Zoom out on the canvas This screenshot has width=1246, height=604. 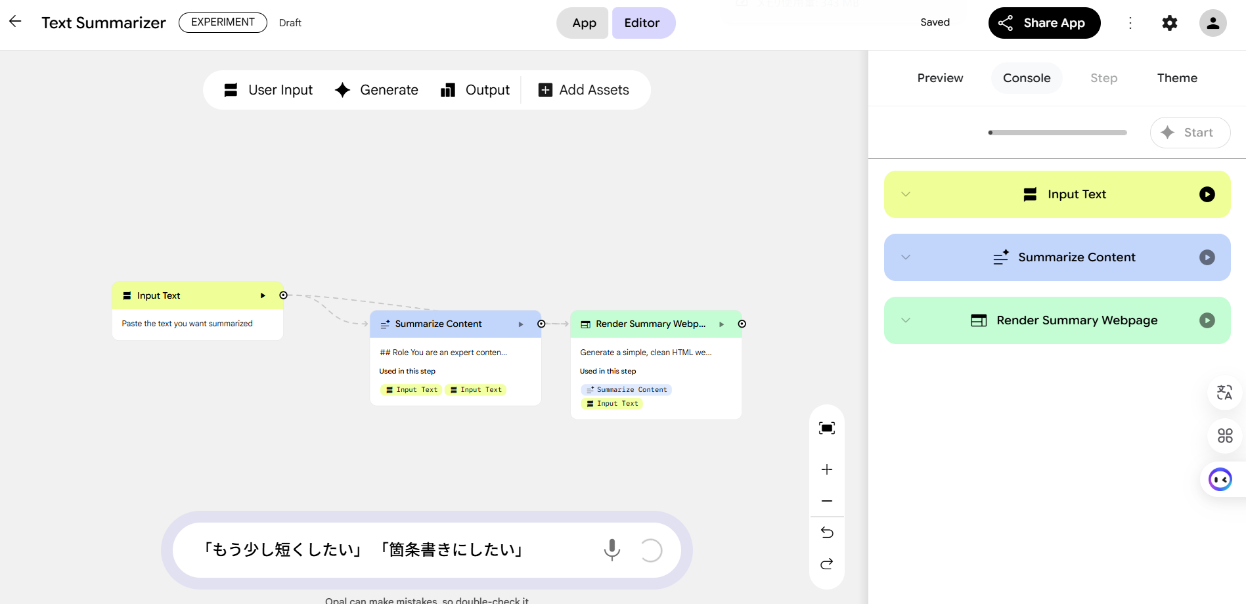(x=827, y=501)
